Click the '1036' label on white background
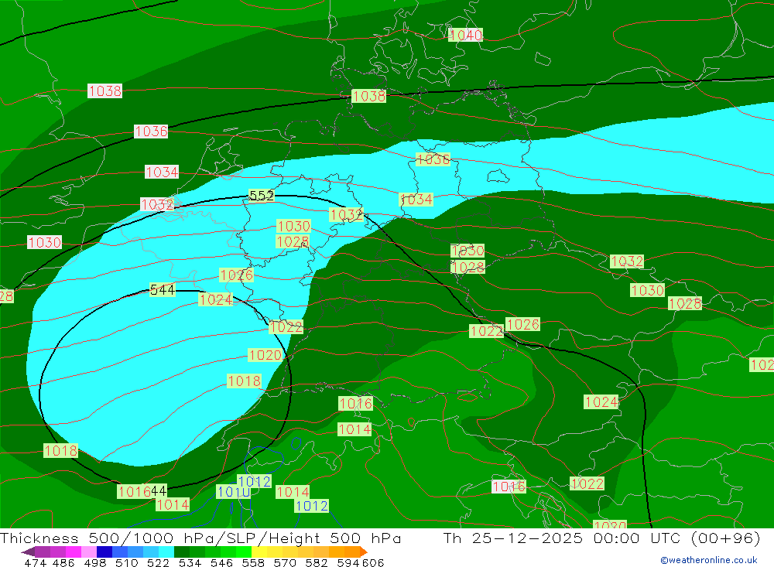The width and height of the screenshot is (774, 567). (151, 132)
